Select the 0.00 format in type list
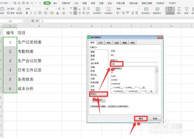Viewport: 194px width, 139px height. (113, 76)
